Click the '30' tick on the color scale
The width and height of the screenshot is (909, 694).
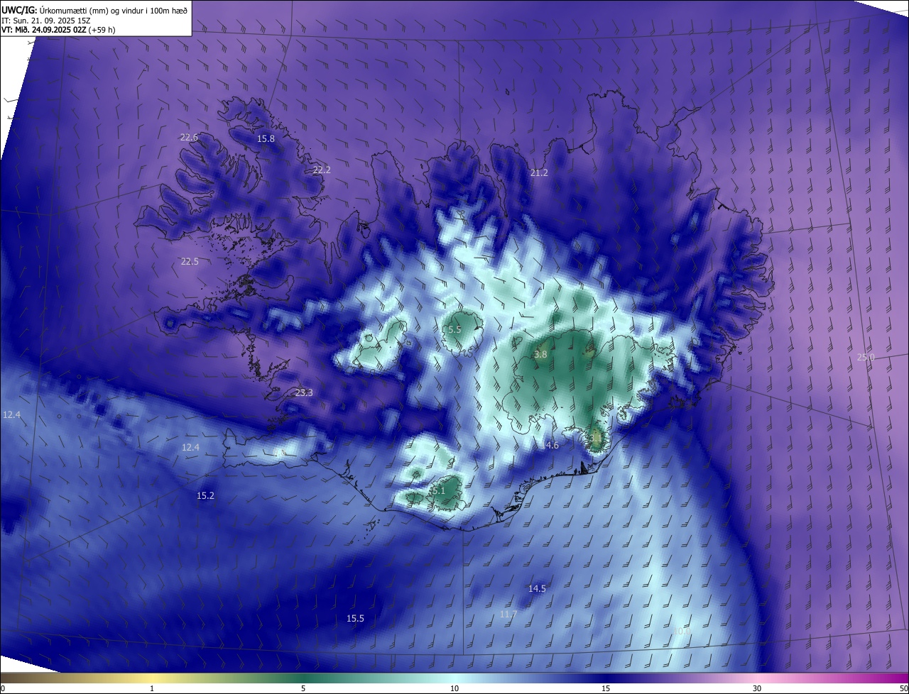[757, 688]
